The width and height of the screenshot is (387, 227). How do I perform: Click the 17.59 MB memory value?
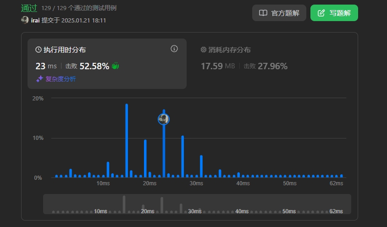click(218, 66)
